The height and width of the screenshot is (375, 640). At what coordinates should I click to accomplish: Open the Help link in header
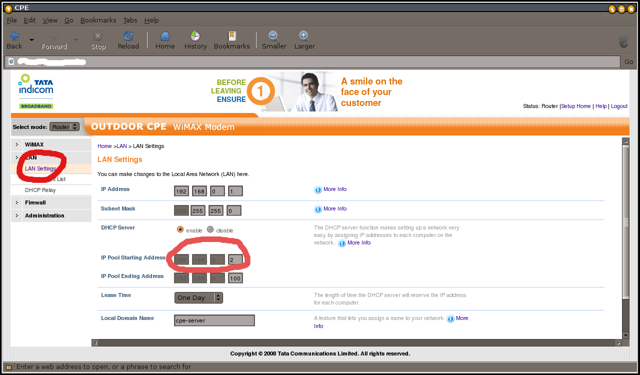[x=601, y=106]
